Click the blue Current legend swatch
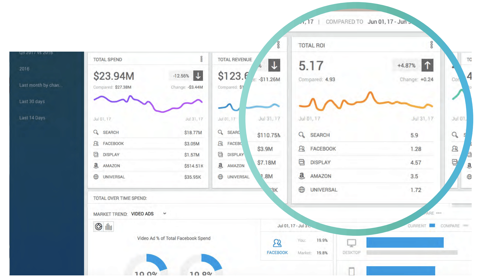 (432, 225)
